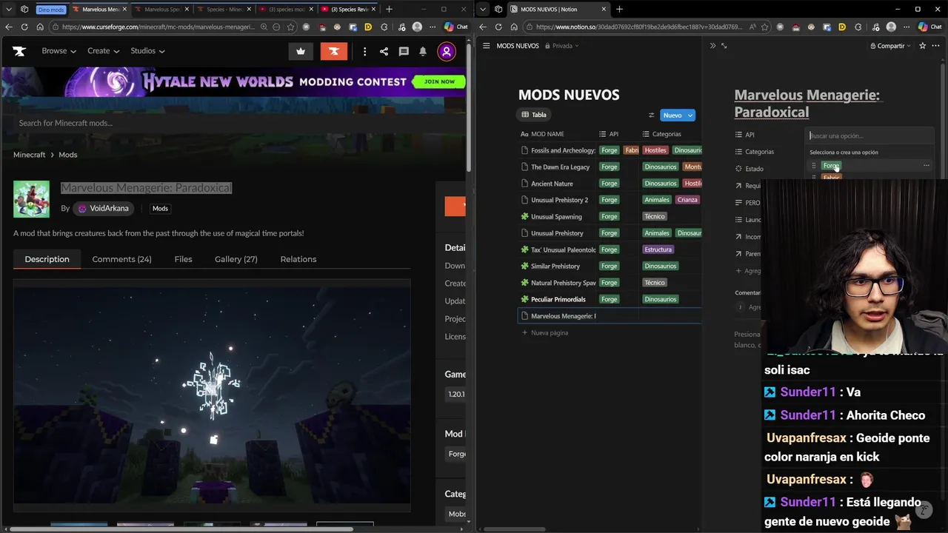Click Nueva página to add row
This screenshot has height=533, width=948.
[x=545, y=333]
